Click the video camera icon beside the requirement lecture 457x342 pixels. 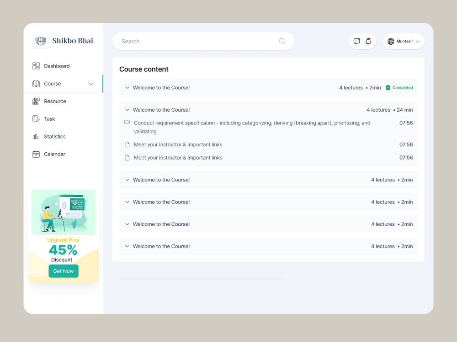pyautogui.click(x=127, y=123)
